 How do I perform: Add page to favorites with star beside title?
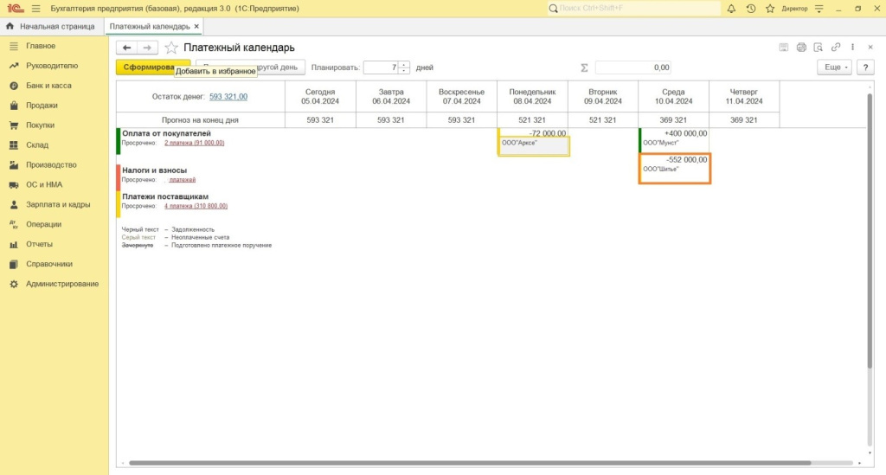tap(171, 48)
